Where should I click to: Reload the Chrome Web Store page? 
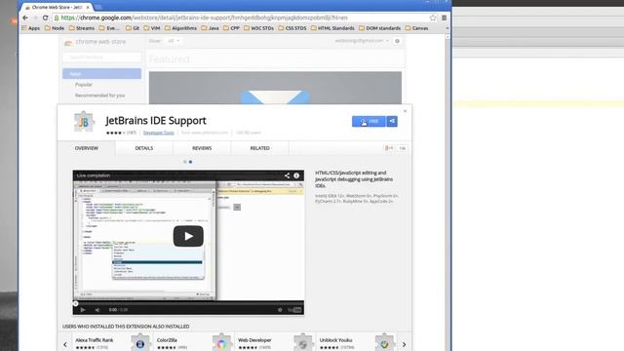point(46,18)
